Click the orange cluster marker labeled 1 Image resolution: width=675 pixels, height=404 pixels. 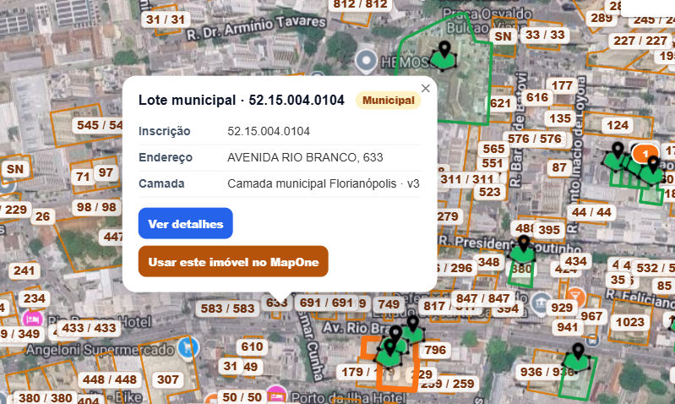coord(645,154)
